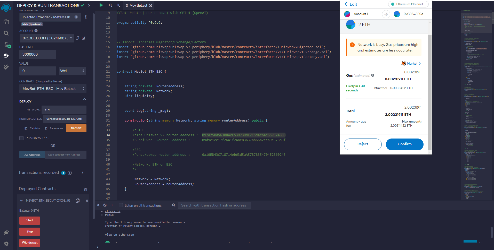The image size is (494, 250).
Task: Click the red Stop function button
Action: point(30,232)
